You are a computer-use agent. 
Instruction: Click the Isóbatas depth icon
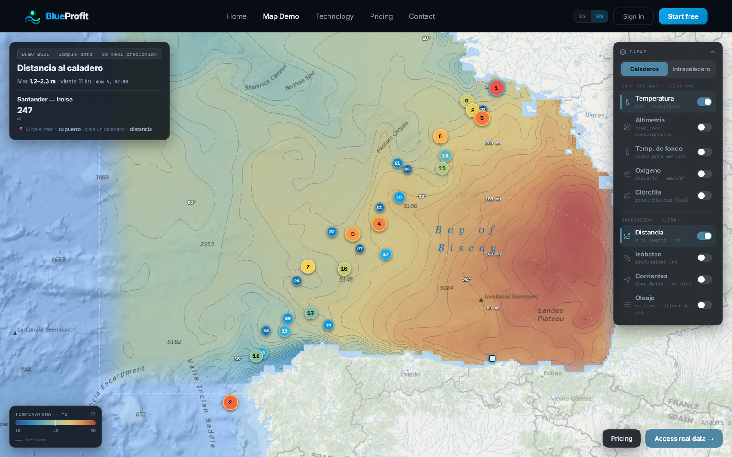point(627,258)
